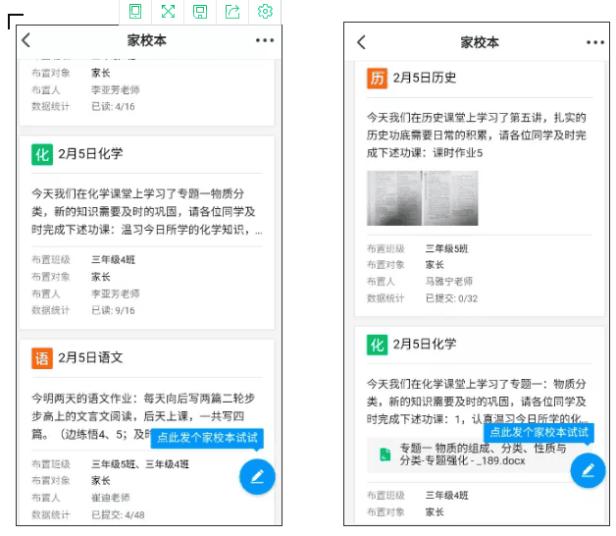The height and width of the screenshot is (536, 616).
Task: Click orange 历 subject icon on right screen
Action: [x=377, y=79]
